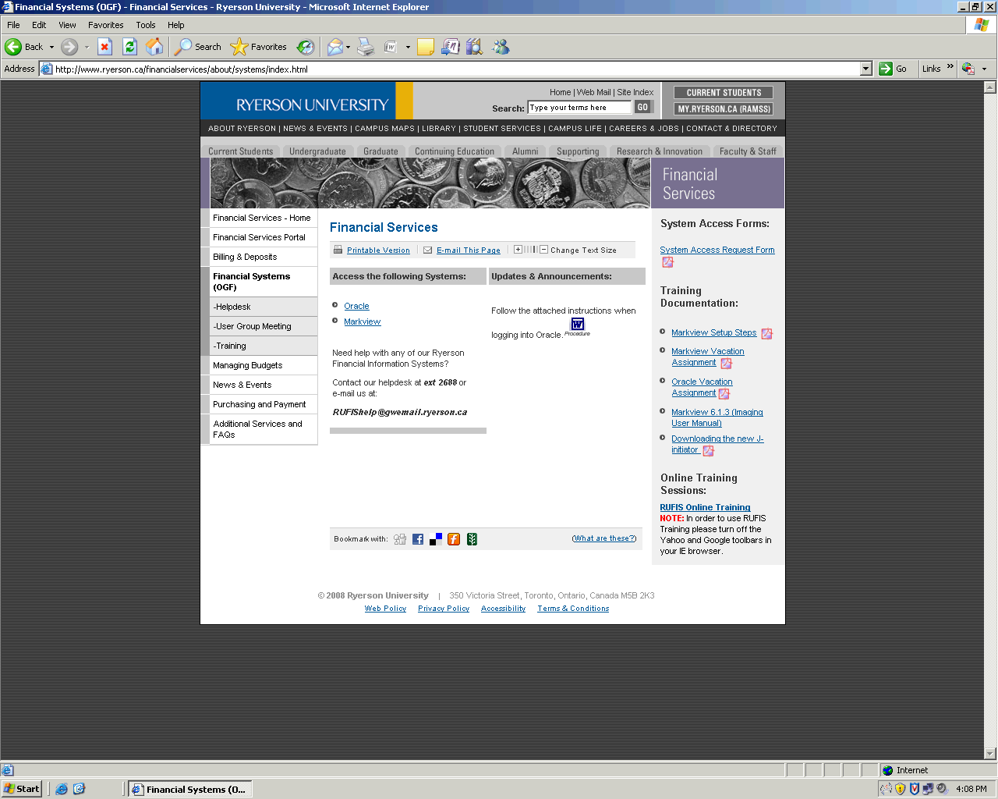Click the site search GO button
The height and width of the screenshot is (799, 998).
click(x=642, y=108)
